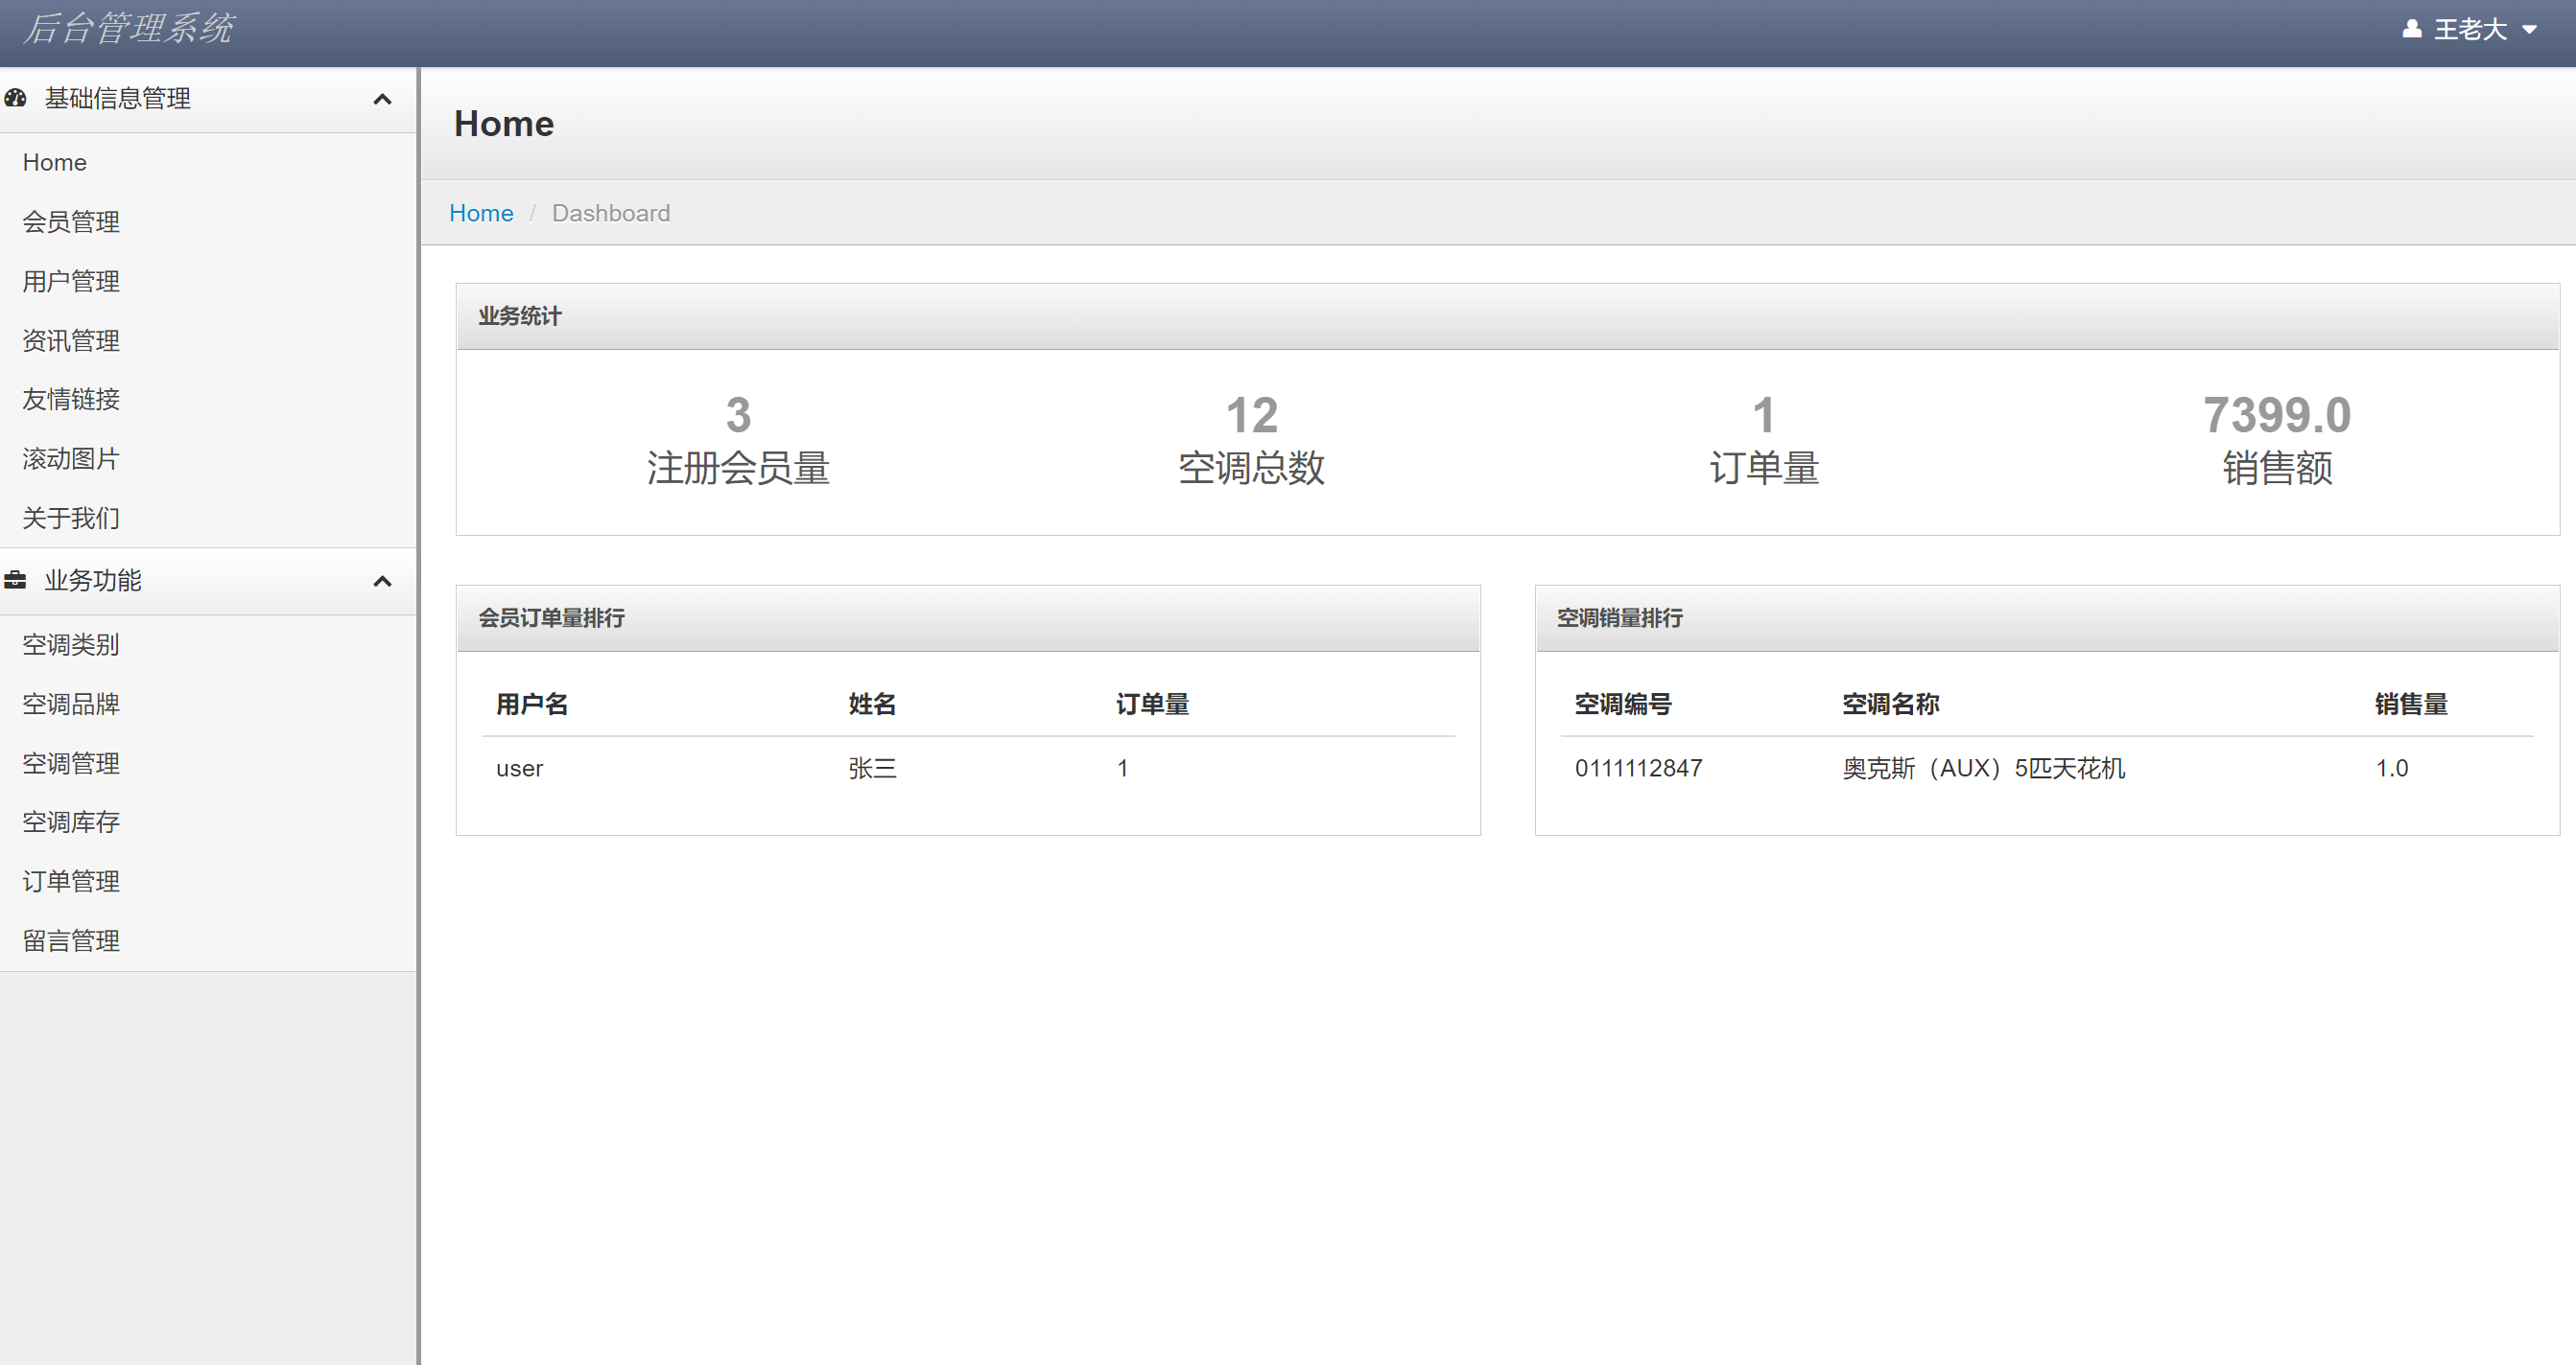The width and height of the screenshot is (2576, 1365).
Task: Open 友情链接 from the sidebar
Action: click(71, 399)
